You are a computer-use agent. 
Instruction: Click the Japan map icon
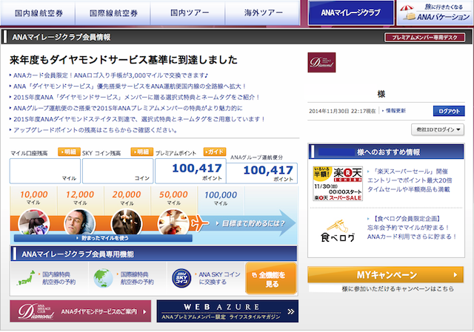click(26, 278)
